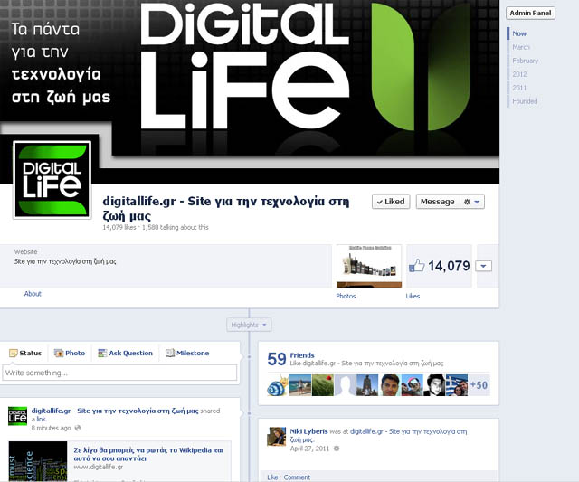Image resolution: width=579 pixels, height=482 pixels.
Task: Open the About link
Action: click(33, 294)
